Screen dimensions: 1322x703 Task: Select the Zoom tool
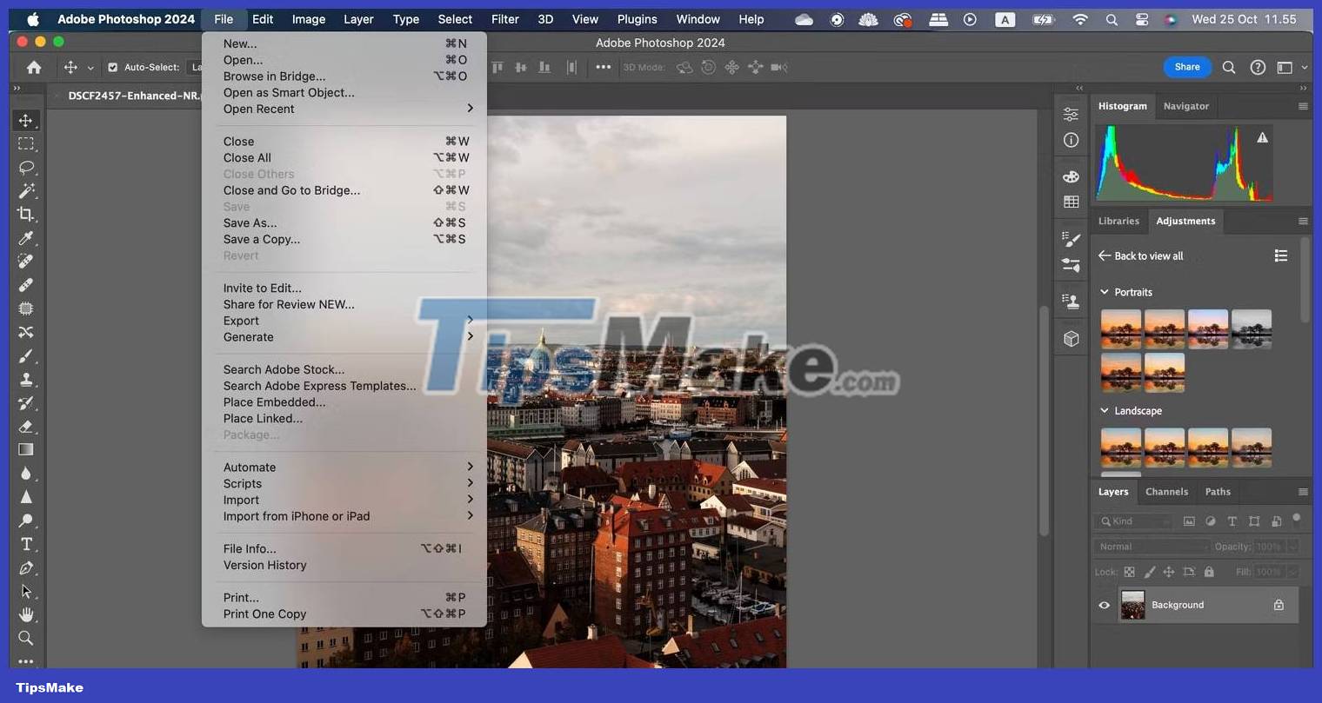point(26,638)
